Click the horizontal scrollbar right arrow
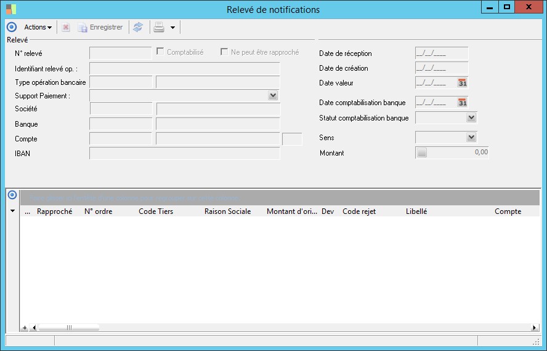The height and width of the screenshot is (351, 547). (535, 328)
